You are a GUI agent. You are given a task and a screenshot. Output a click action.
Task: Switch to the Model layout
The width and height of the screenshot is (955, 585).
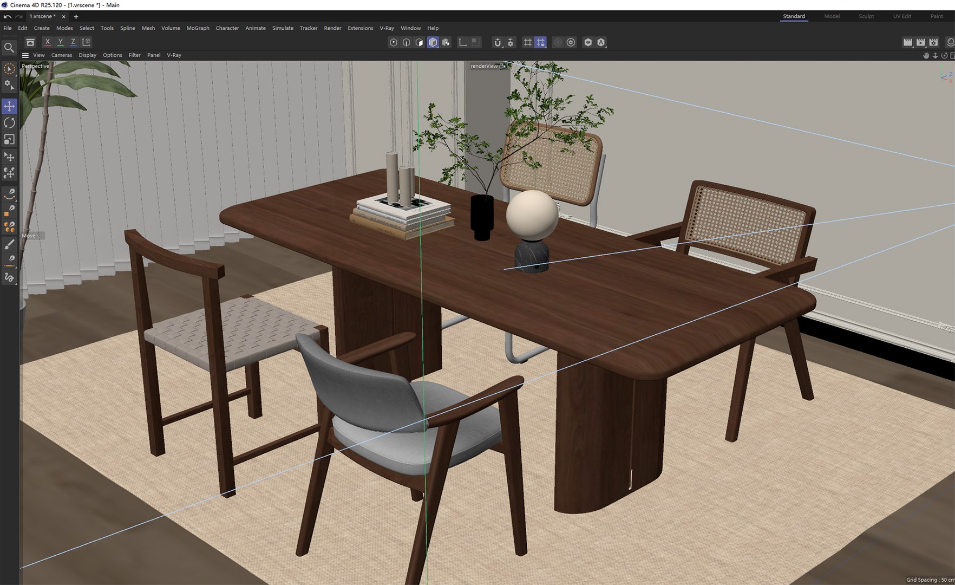coord(832,16)
